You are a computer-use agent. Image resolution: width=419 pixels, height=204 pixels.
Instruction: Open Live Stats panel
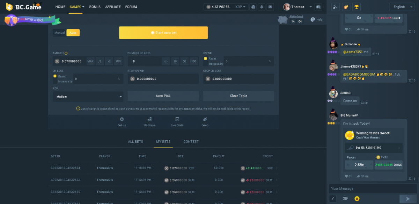177,121
